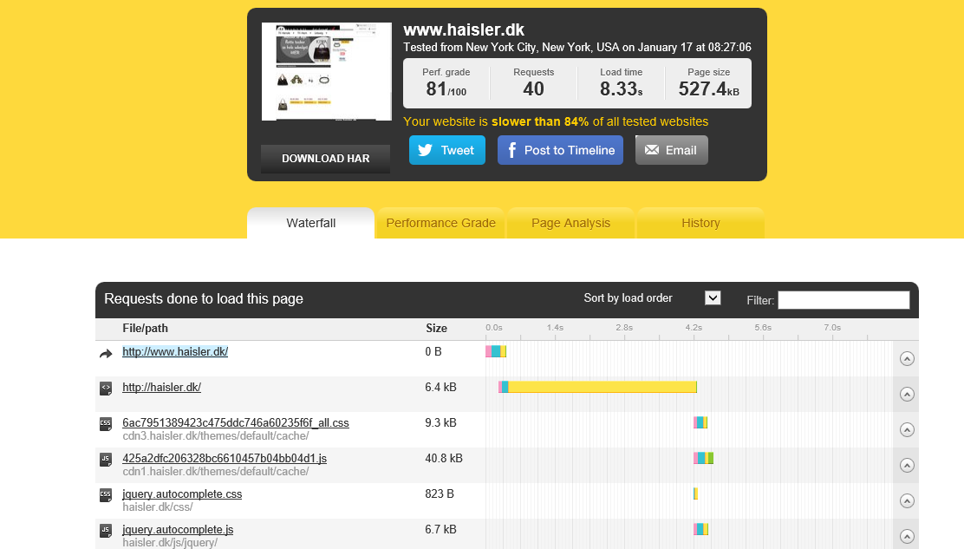Click the Download HAR button
Image resolution: width=964 pixels, height=549 pixels.
pos(325,159)
